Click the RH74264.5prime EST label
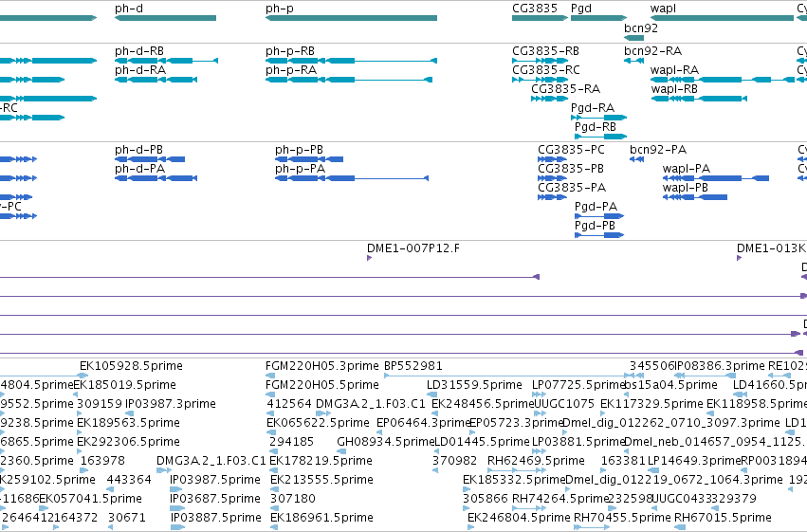This screenshot has width=807, height=532. (x=560, y=499)
